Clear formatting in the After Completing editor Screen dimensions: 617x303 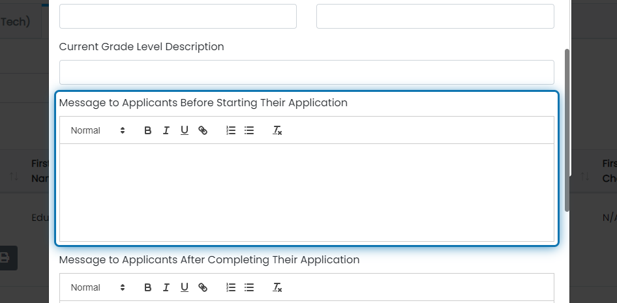(x=277, y=287)
